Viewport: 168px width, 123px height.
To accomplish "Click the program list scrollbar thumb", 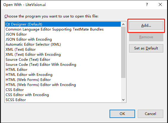I will (x=123, y=52).
